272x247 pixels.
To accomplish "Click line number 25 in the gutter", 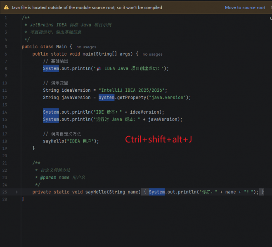I will click(x=5, y=192).
